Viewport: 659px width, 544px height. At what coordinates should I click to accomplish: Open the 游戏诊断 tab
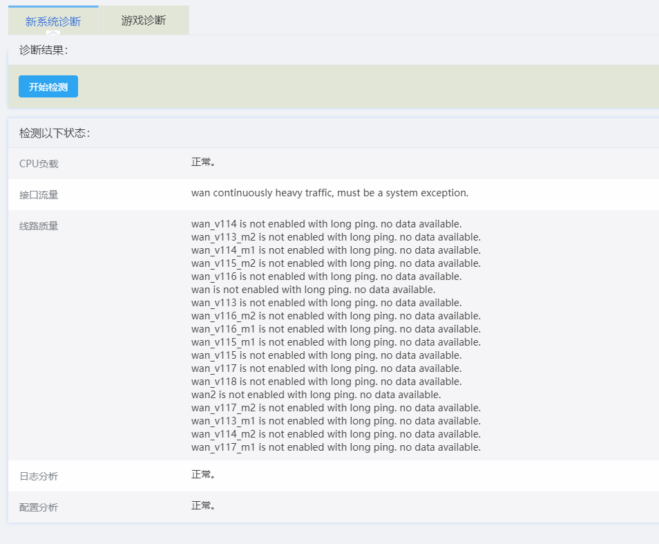[x=144, y=20]
